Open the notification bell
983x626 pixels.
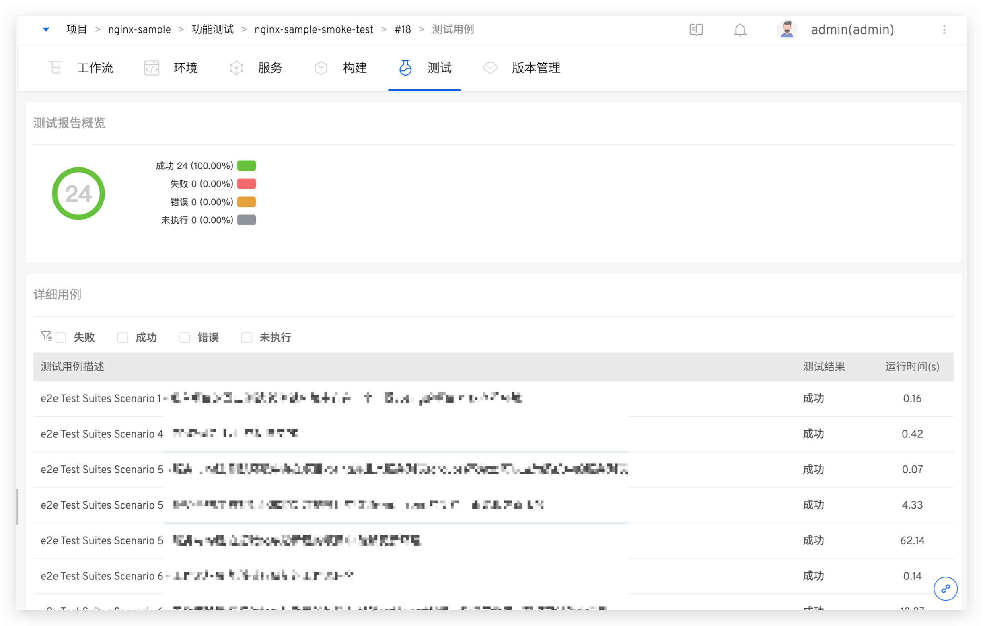740,29
